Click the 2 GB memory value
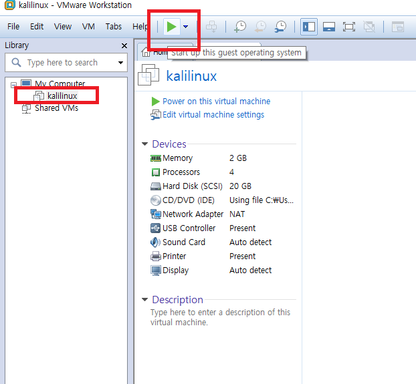Viewport: 416px width, 384px height. [x=238, y=158]
